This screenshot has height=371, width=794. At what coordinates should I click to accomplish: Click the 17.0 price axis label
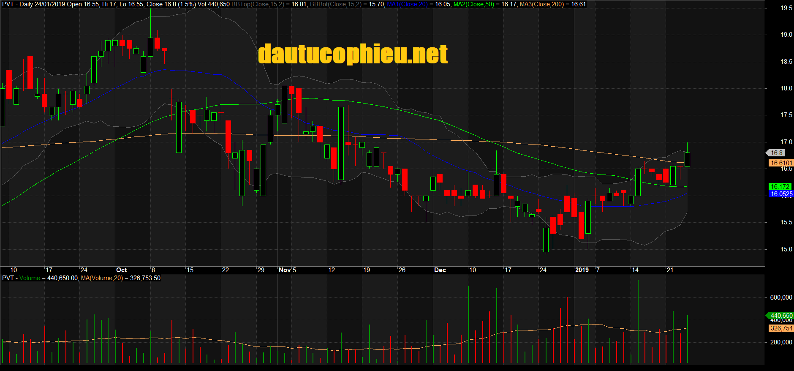point(786,142)
